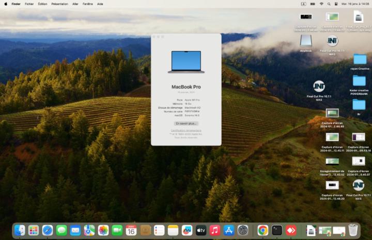Image resolution: width=372 pixels, height=240 pixels.
Task: Open the Messages app in the Dock
Action: click(61, 230)
